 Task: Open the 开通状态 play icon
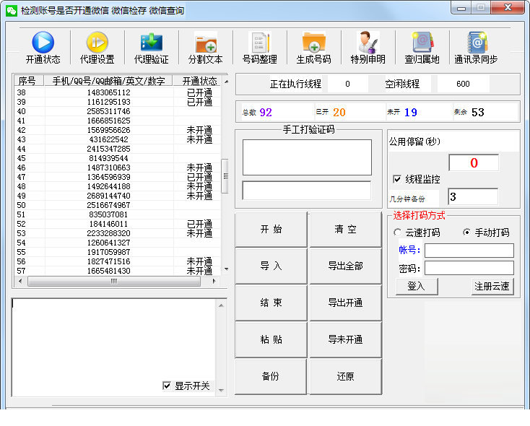click(43, 43)
